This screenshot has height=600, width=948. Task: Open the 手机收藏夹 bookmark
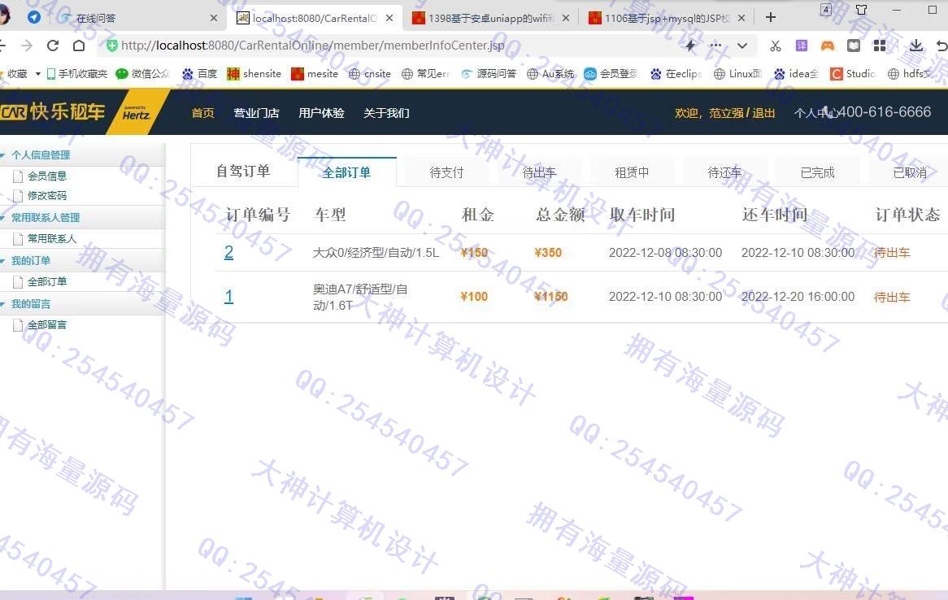click(76, 74)
